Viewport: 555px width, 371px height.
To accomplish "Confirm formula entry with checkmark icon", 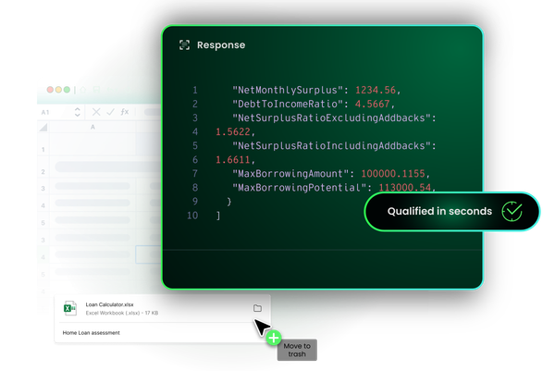I will pyautogui.click(x=110, y=112).
